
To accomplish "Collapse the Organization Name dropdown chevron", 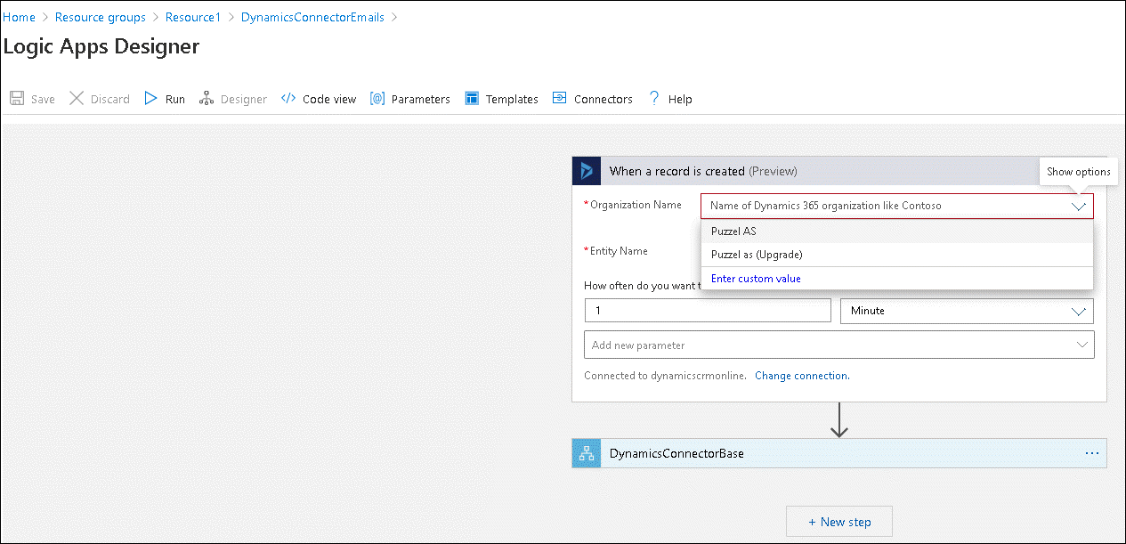I will click(1079, 206).
